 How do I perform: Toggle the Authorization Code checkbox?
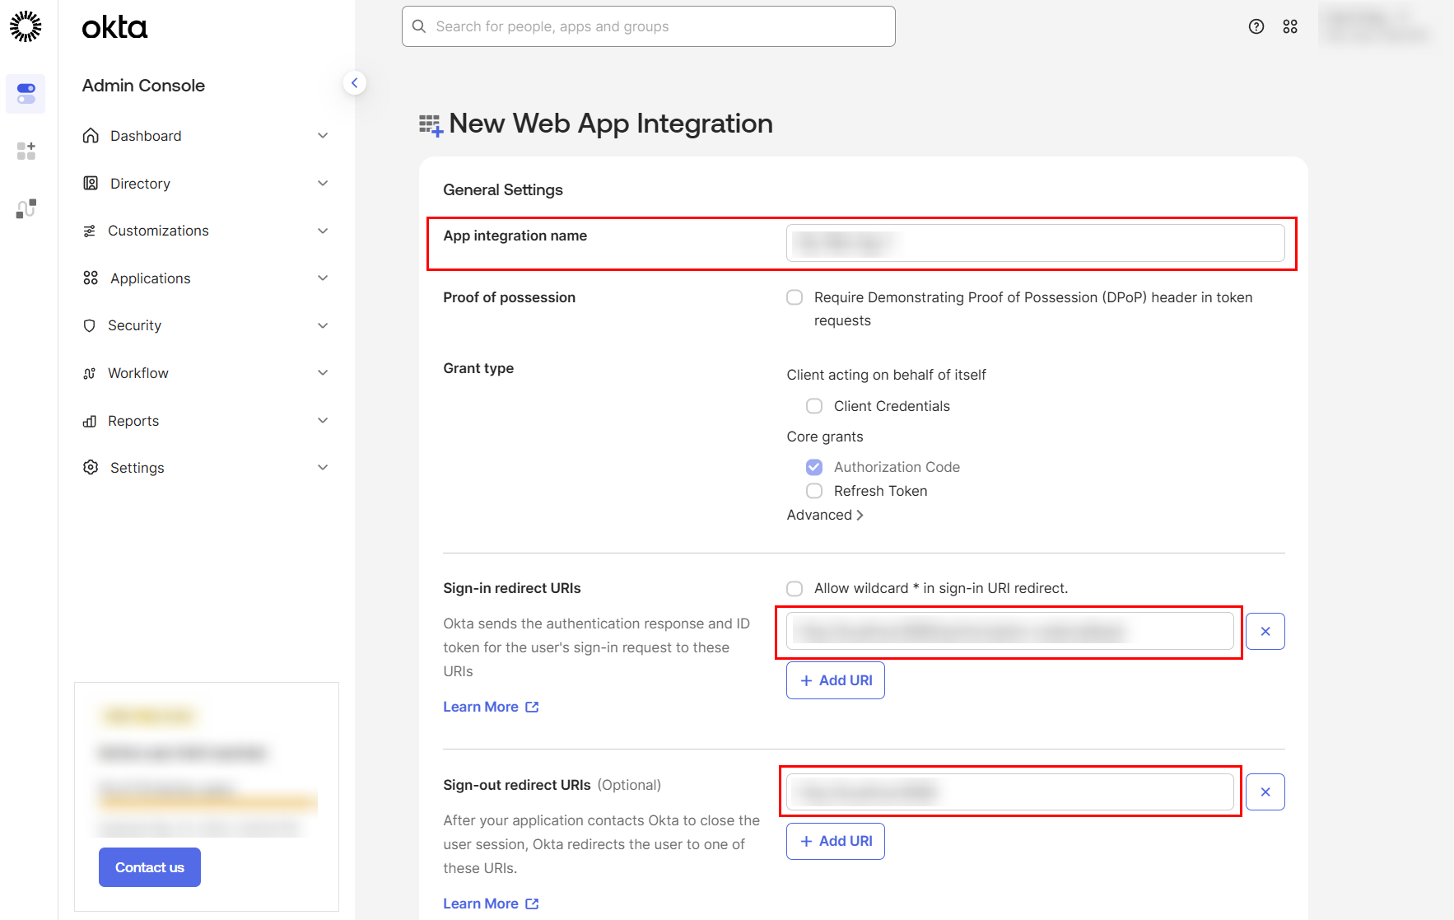pyautogui.click(x=814, y=467)
